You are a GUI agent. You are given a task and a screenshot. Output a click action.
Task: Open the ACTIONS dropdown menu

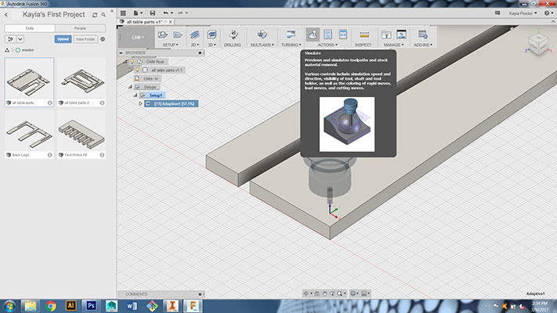[x=327, y=45]
